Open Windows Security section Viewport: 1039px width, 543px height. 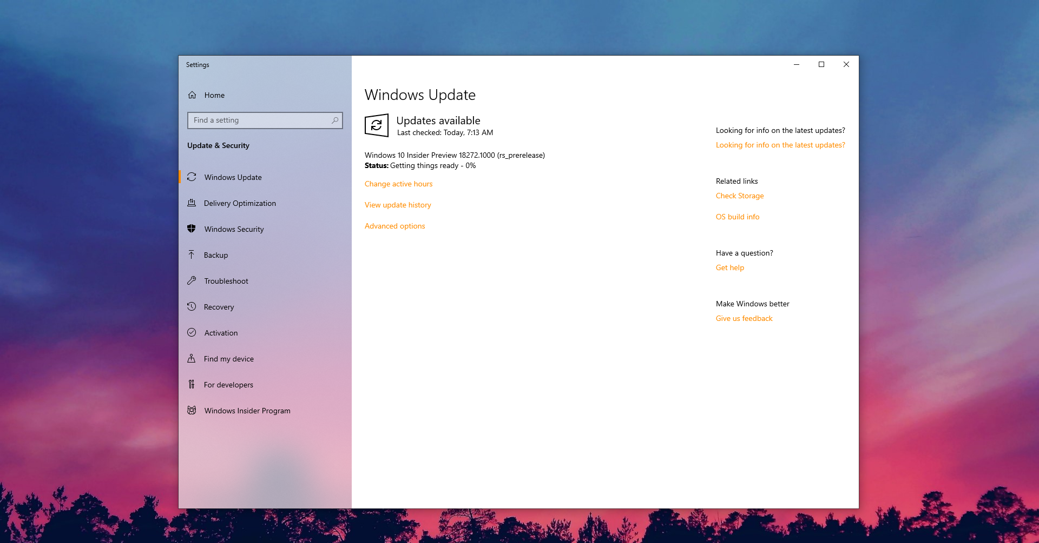click(265, 229)
